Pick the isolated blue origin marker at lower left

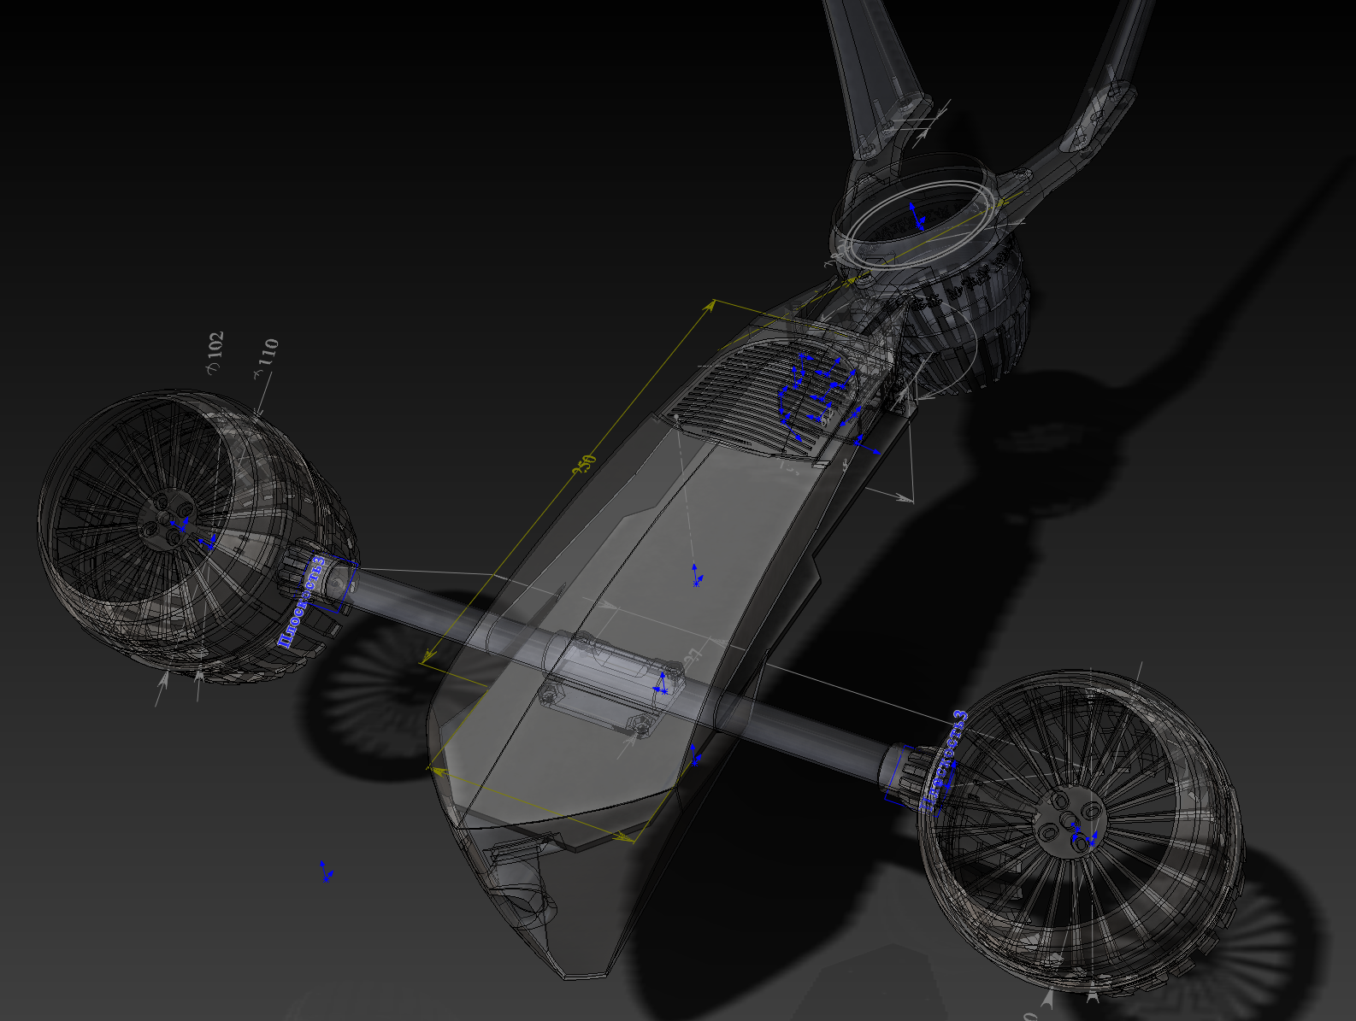325,872
